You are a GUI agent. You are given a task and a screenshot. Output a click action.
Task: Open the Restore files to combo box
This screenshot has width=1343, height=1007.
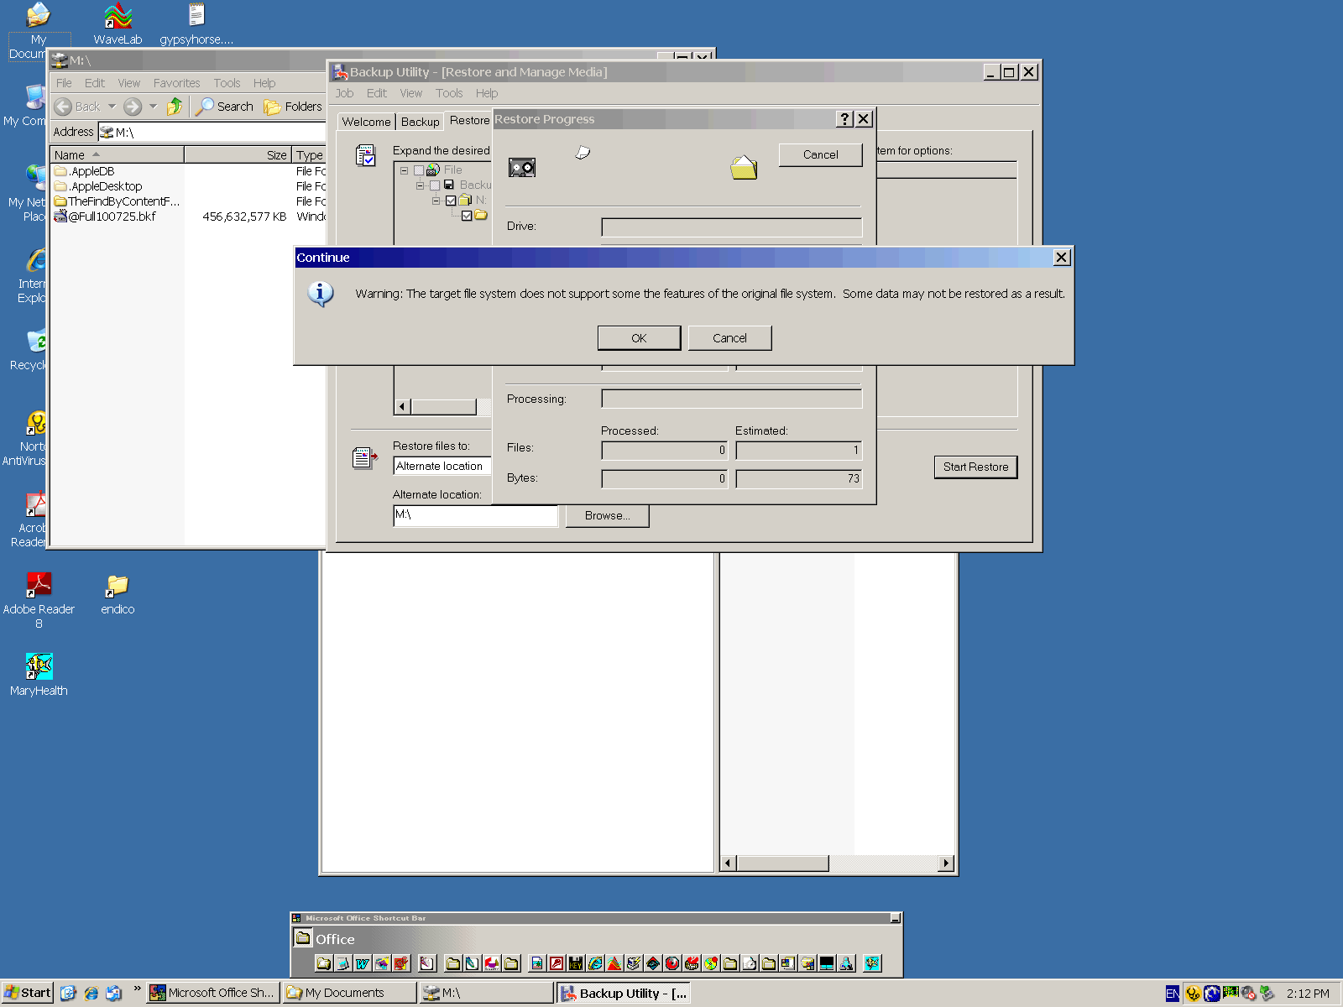pos(442,466)
